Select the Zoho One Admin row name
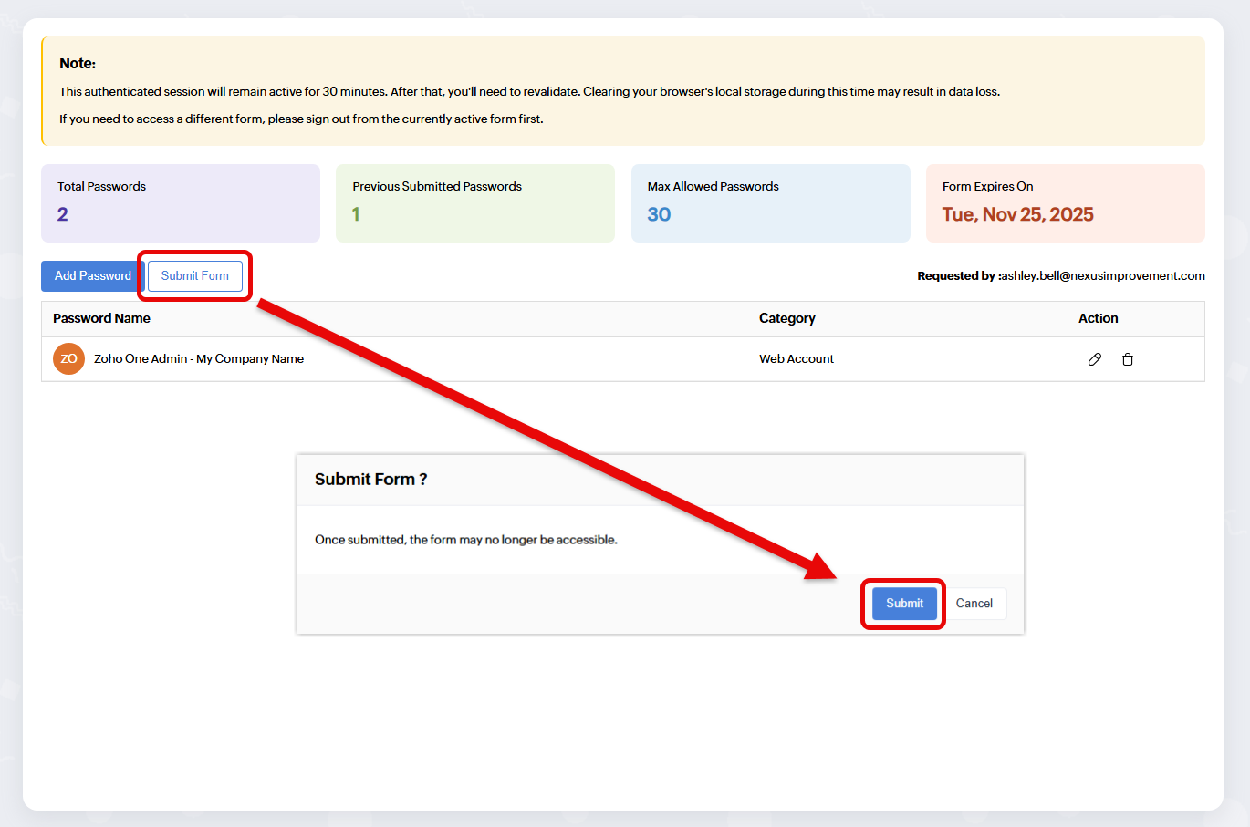Screen dimensions: 1250x827 pos(199,359)
